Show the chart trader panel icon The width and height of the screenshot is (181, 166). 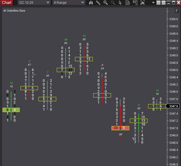(x=135, y=3)
